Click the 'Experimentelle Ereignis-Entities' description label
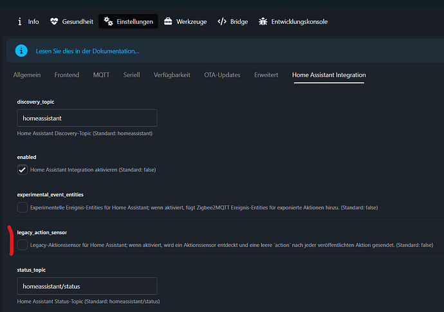This screenshot has width=444, height=312. pos(204,208)
